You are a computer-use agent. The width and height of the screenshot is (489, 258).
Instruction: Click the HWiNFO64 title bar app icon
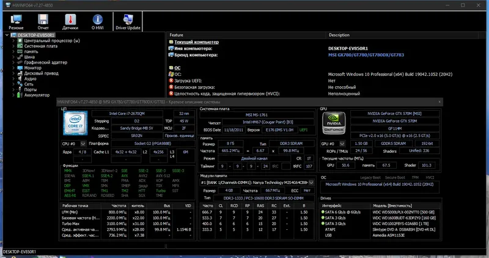click(x=8, y=5)
